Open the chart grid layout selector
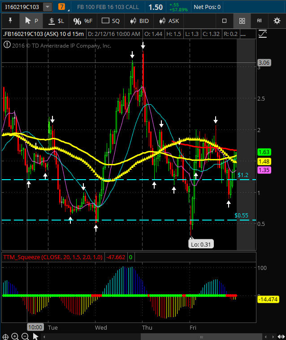Screen dimensions: 286x340 pos(242,21)
